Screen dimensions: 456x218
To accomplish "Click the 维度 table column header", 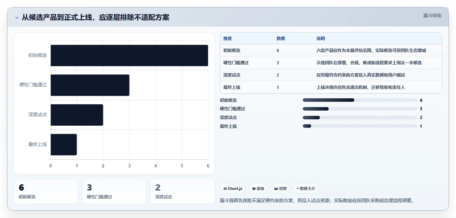I will [x=228, y=39].
